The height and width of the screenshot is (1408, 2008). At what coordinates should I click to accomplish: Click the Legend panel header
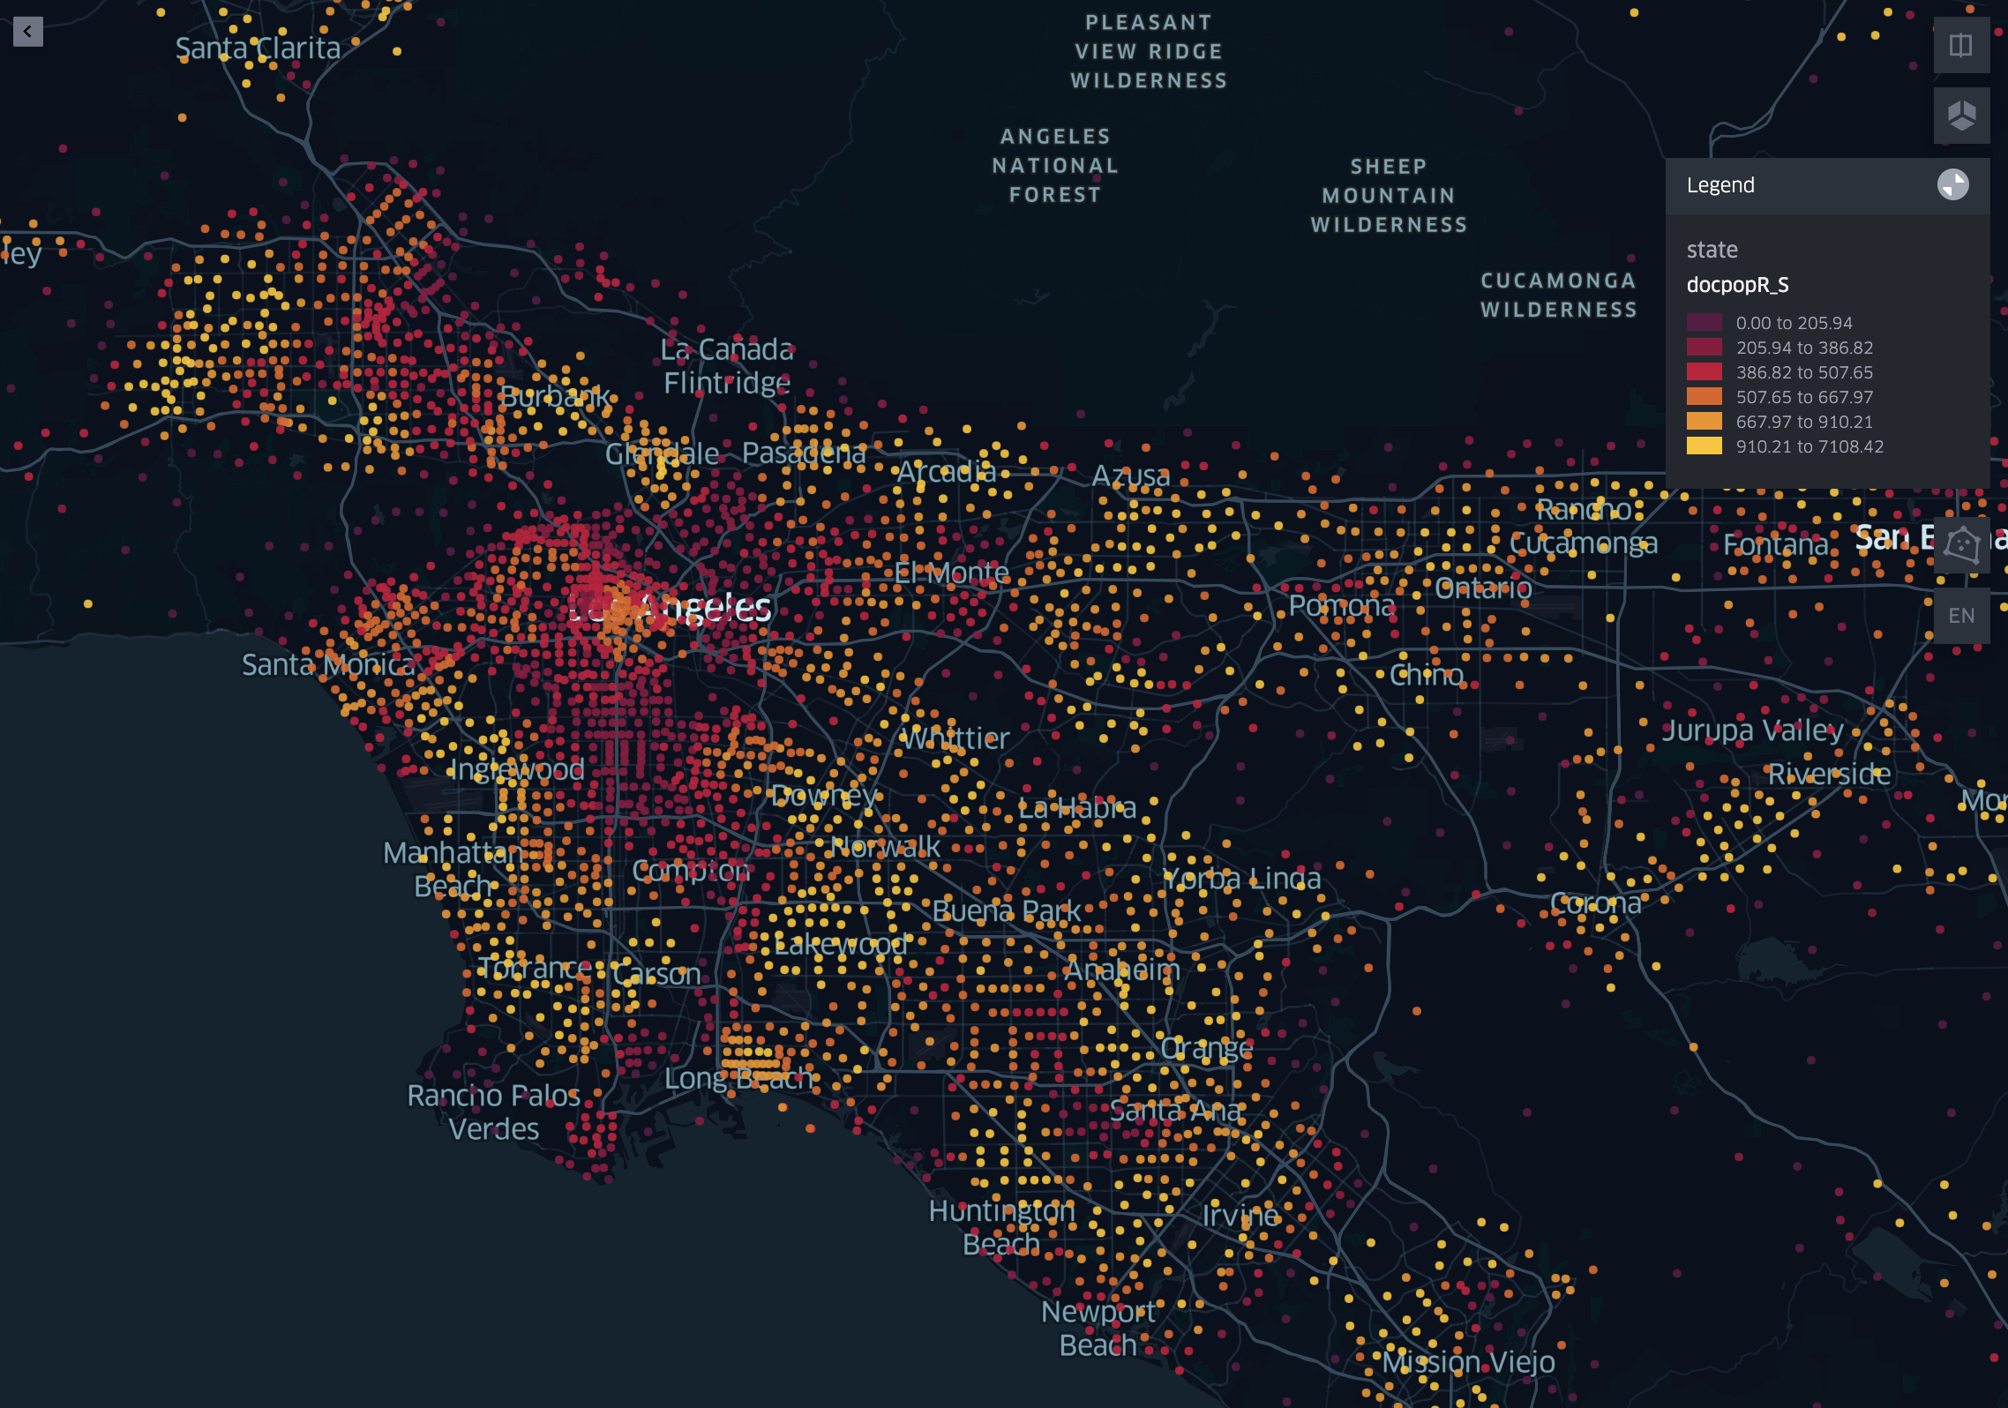pyautogui.click(x=1720, y=185)
